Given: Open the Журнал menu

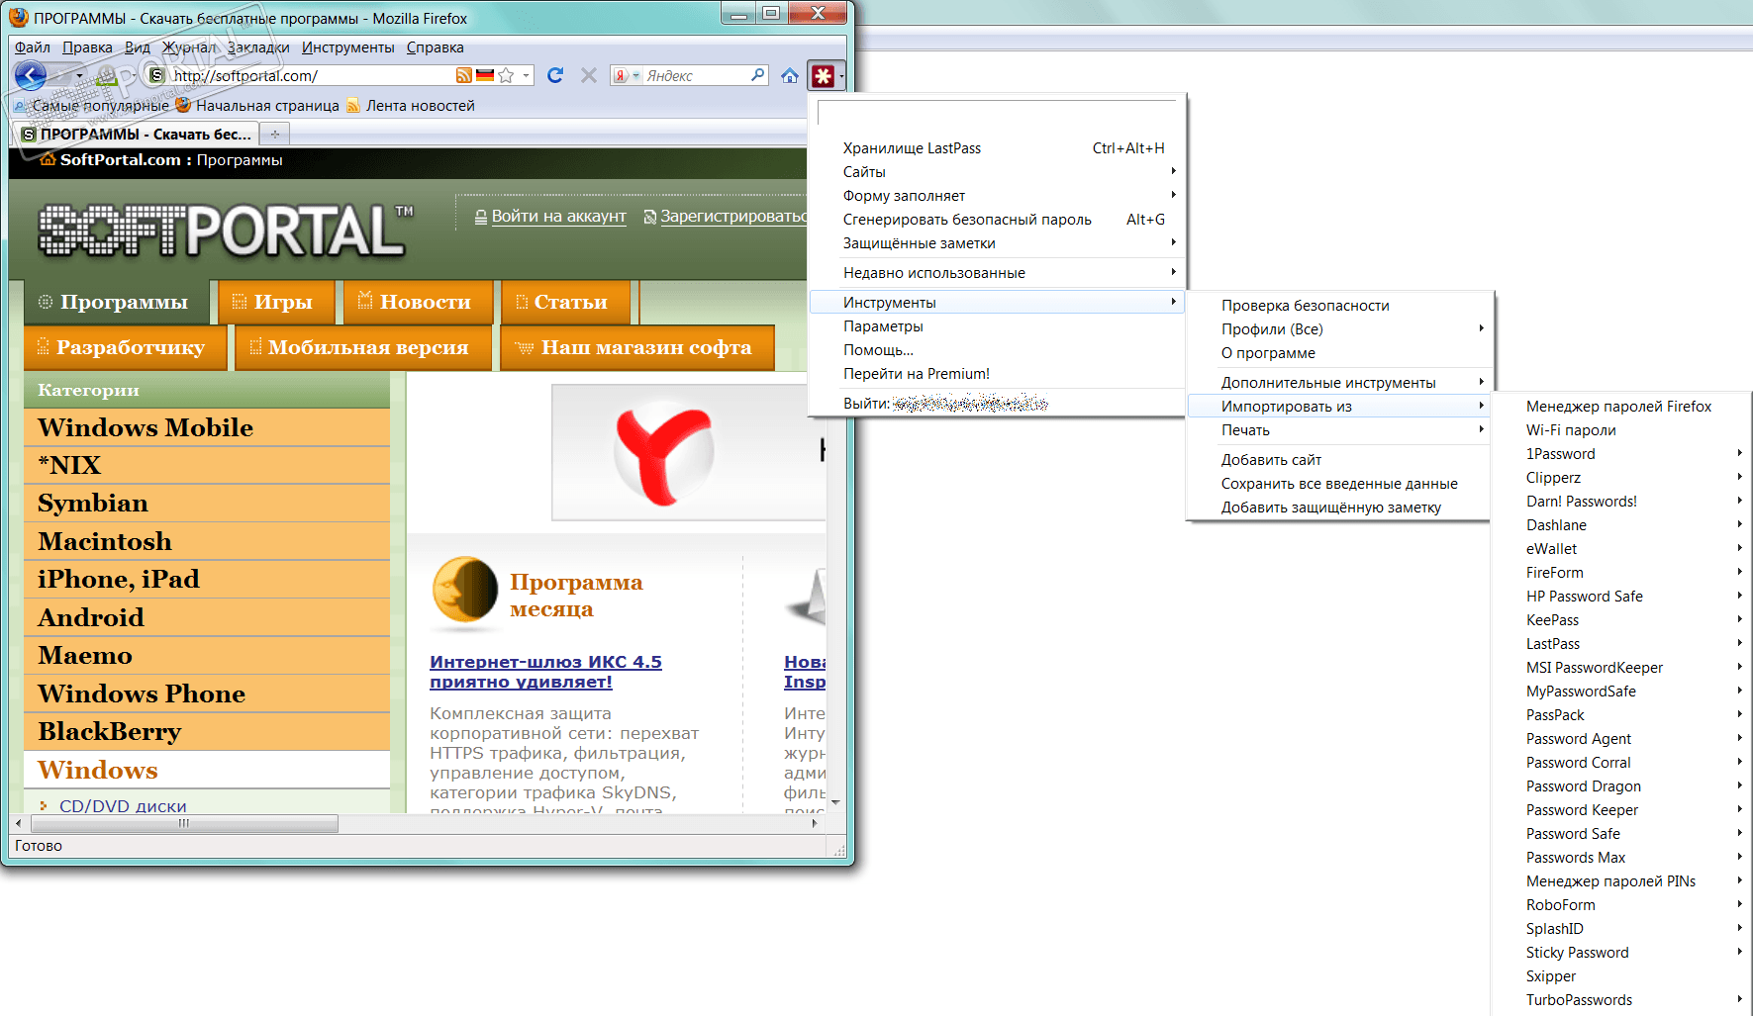Looking at the screenshot, I should (x=189, y=47).
